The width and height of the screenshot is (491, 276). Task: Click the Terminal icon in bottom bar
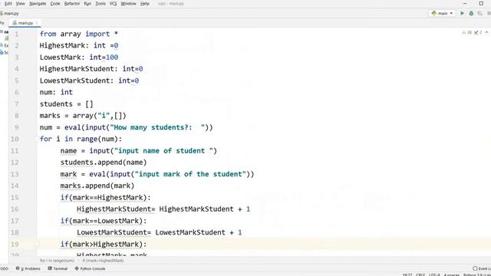(x=50, y=268)
